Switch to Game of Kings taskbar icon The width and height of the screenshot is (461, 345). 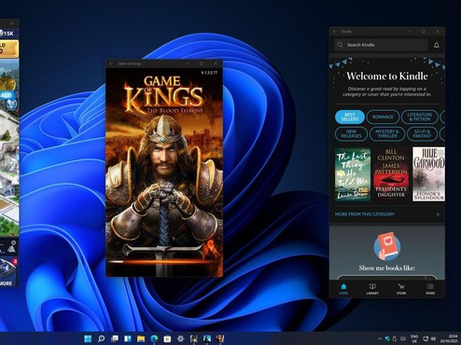220,338
